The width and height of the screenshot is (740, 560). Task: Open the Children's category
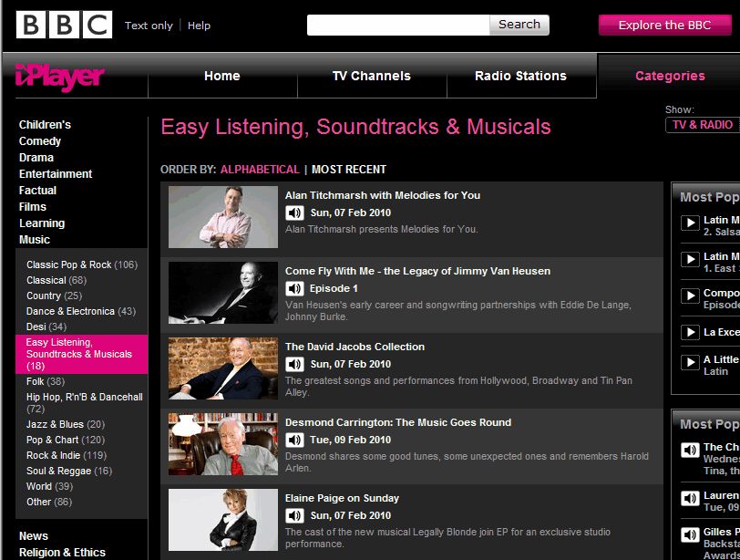point(45,125)
